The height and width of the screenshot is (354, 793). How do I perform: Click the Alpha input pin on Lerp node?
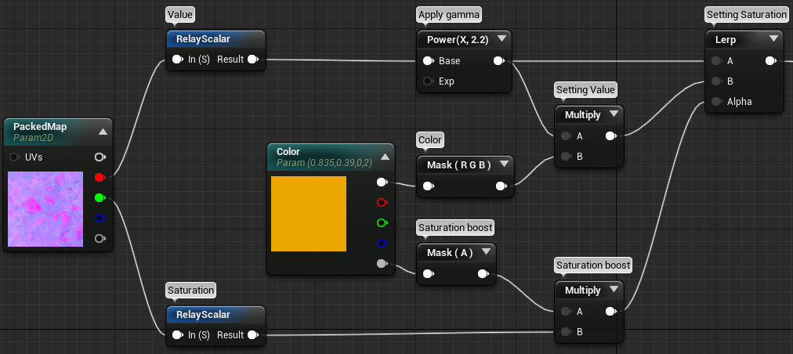715,101
